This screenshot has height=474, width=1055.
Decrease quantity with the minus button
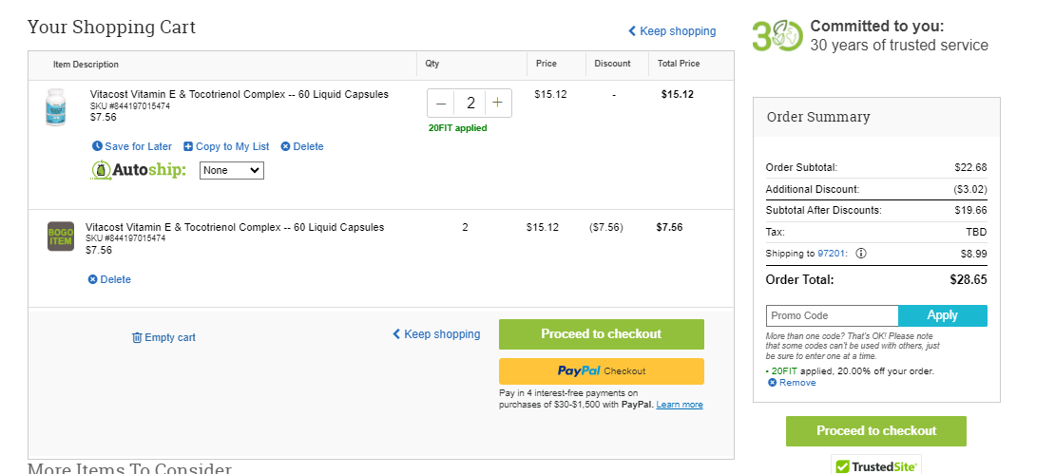click(x=441, y=103)
